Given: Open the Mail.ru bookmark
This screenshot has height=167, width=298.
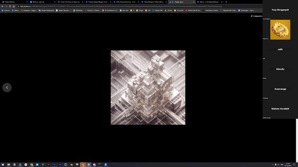Looking at the screenshot, I should tap(15, 10).
